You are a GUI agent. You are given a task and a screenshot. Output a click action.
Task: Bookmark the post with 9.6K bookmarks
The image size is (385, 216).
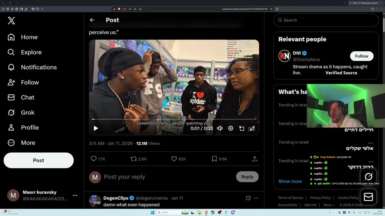point(219,159)
